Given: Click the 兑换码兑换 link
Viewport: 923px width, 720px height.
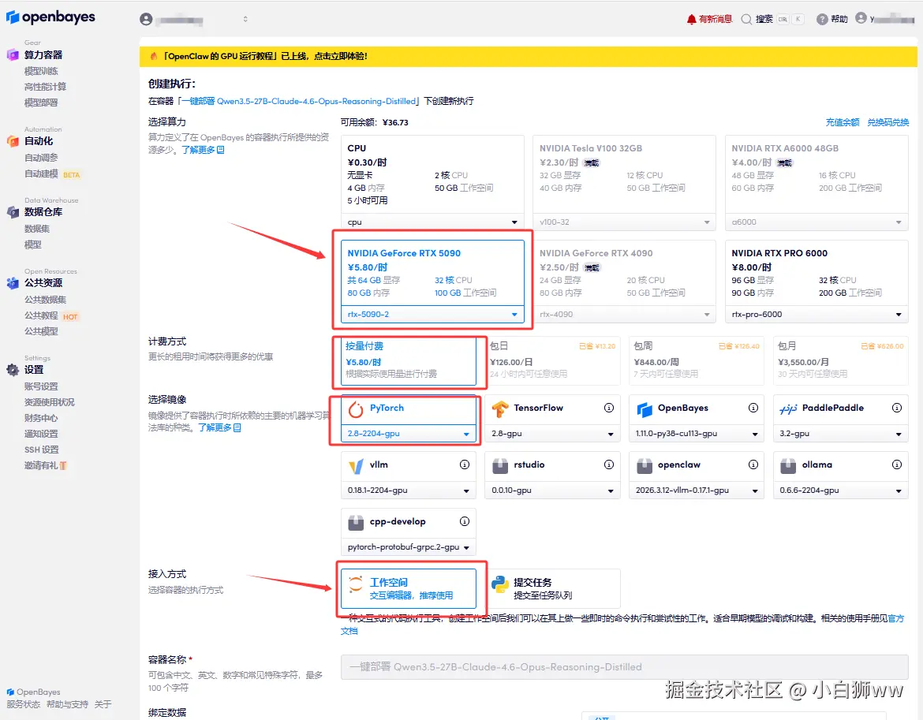Looking at the screenshot, I should 888,122.
